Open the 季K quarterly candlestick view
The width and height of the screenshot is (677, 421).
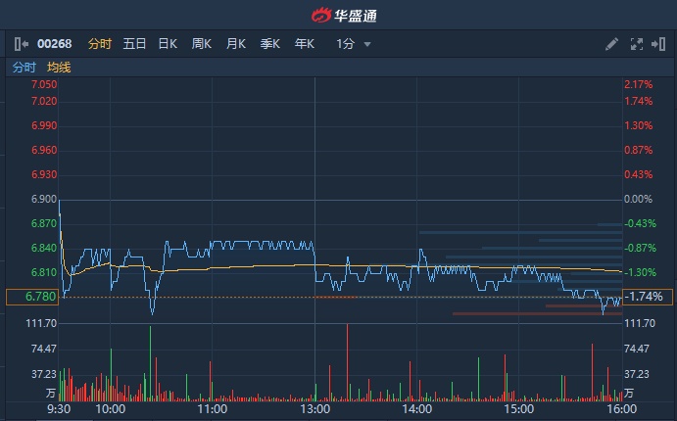[x=270, y=44]
